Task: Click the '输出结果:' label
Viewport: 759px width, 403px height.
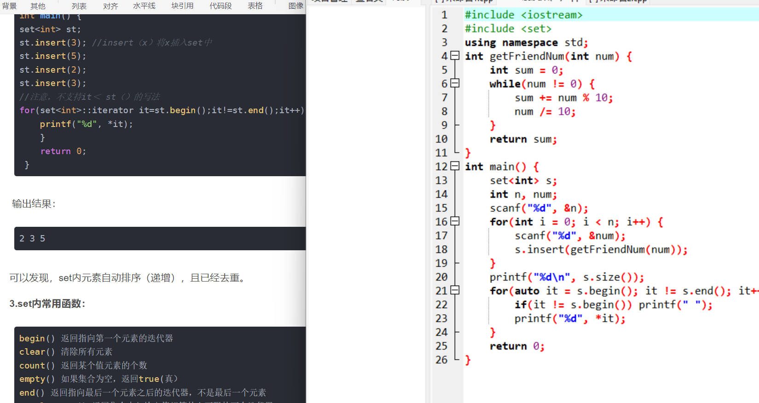Action: pos(34,204)
